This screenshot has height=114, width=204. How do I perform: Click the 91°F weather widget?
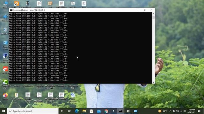tap(163, 111)
